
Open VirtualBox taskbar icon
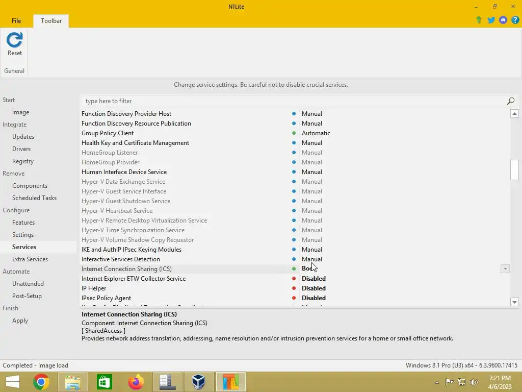[199, 382]
